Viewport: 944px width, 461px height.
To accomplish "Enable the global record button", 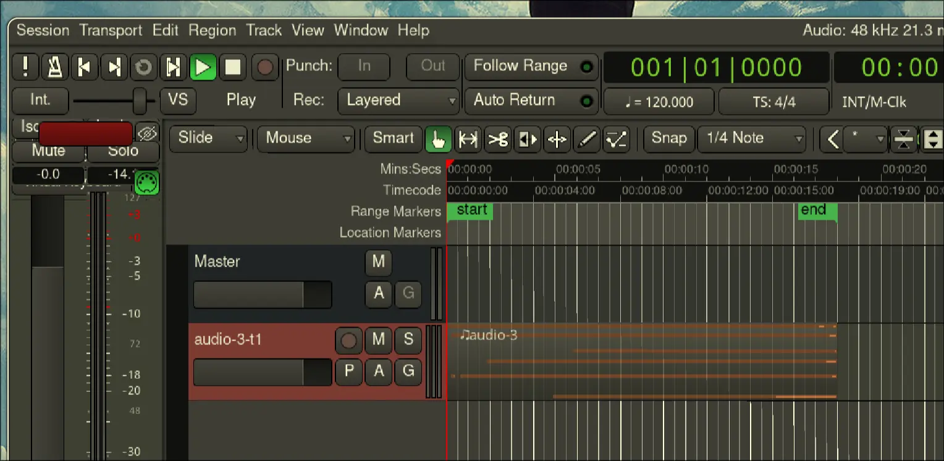I will pyautogui.click(x=265, y=67).
